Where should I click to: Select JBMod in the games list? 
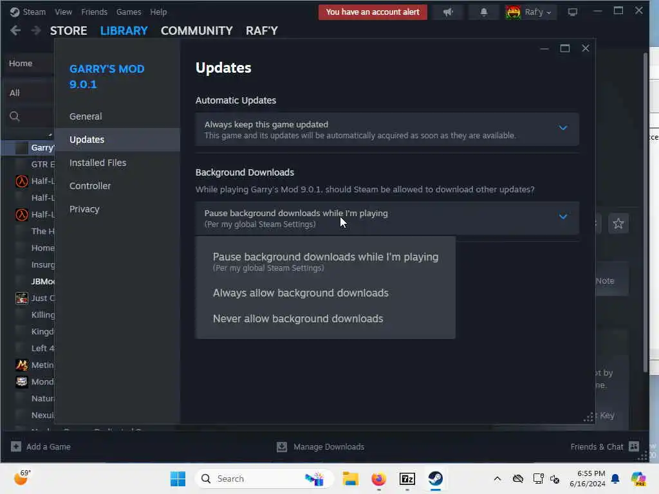click(x=43, y=282)
